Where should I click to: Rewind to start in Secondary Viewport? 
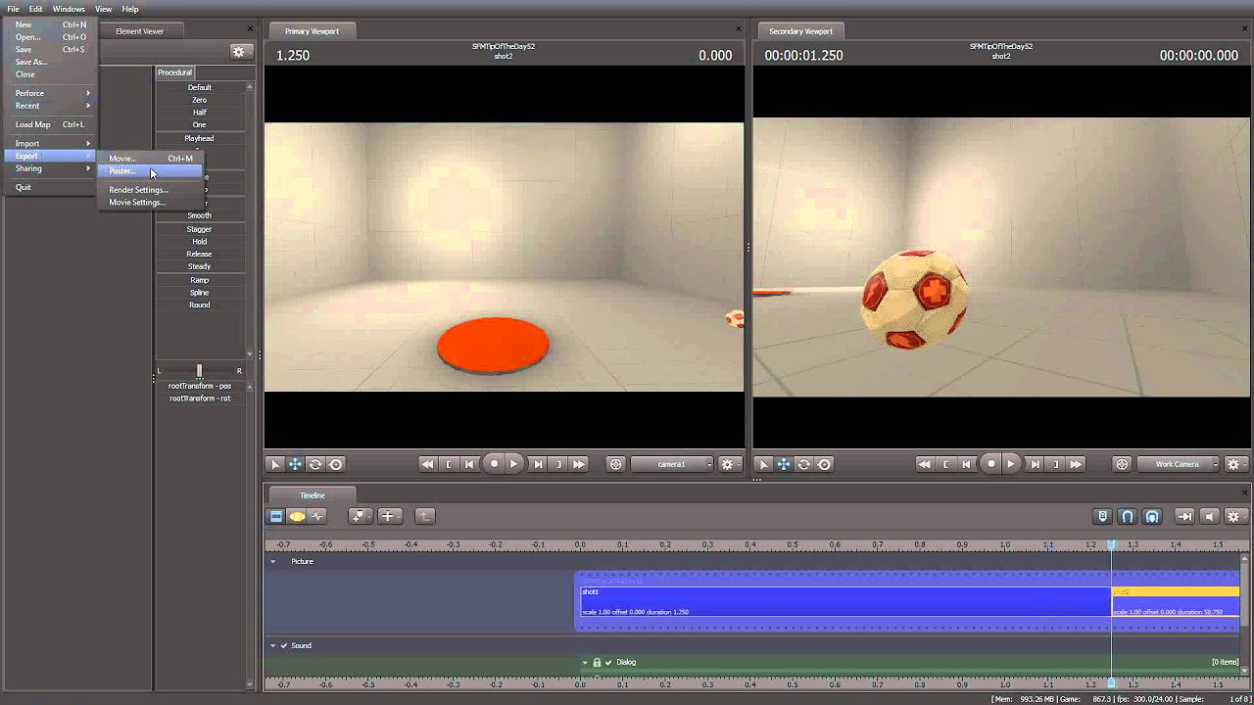click(924, 464)
